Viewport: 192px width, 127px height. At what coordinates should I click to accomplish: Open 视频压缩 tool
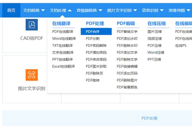coord(155,39)
